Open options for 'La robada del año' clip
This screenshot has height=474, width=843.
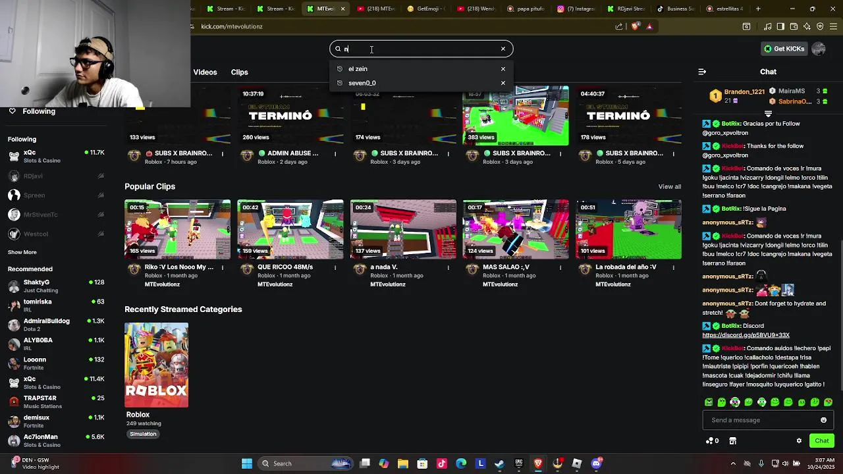[673, 267]
